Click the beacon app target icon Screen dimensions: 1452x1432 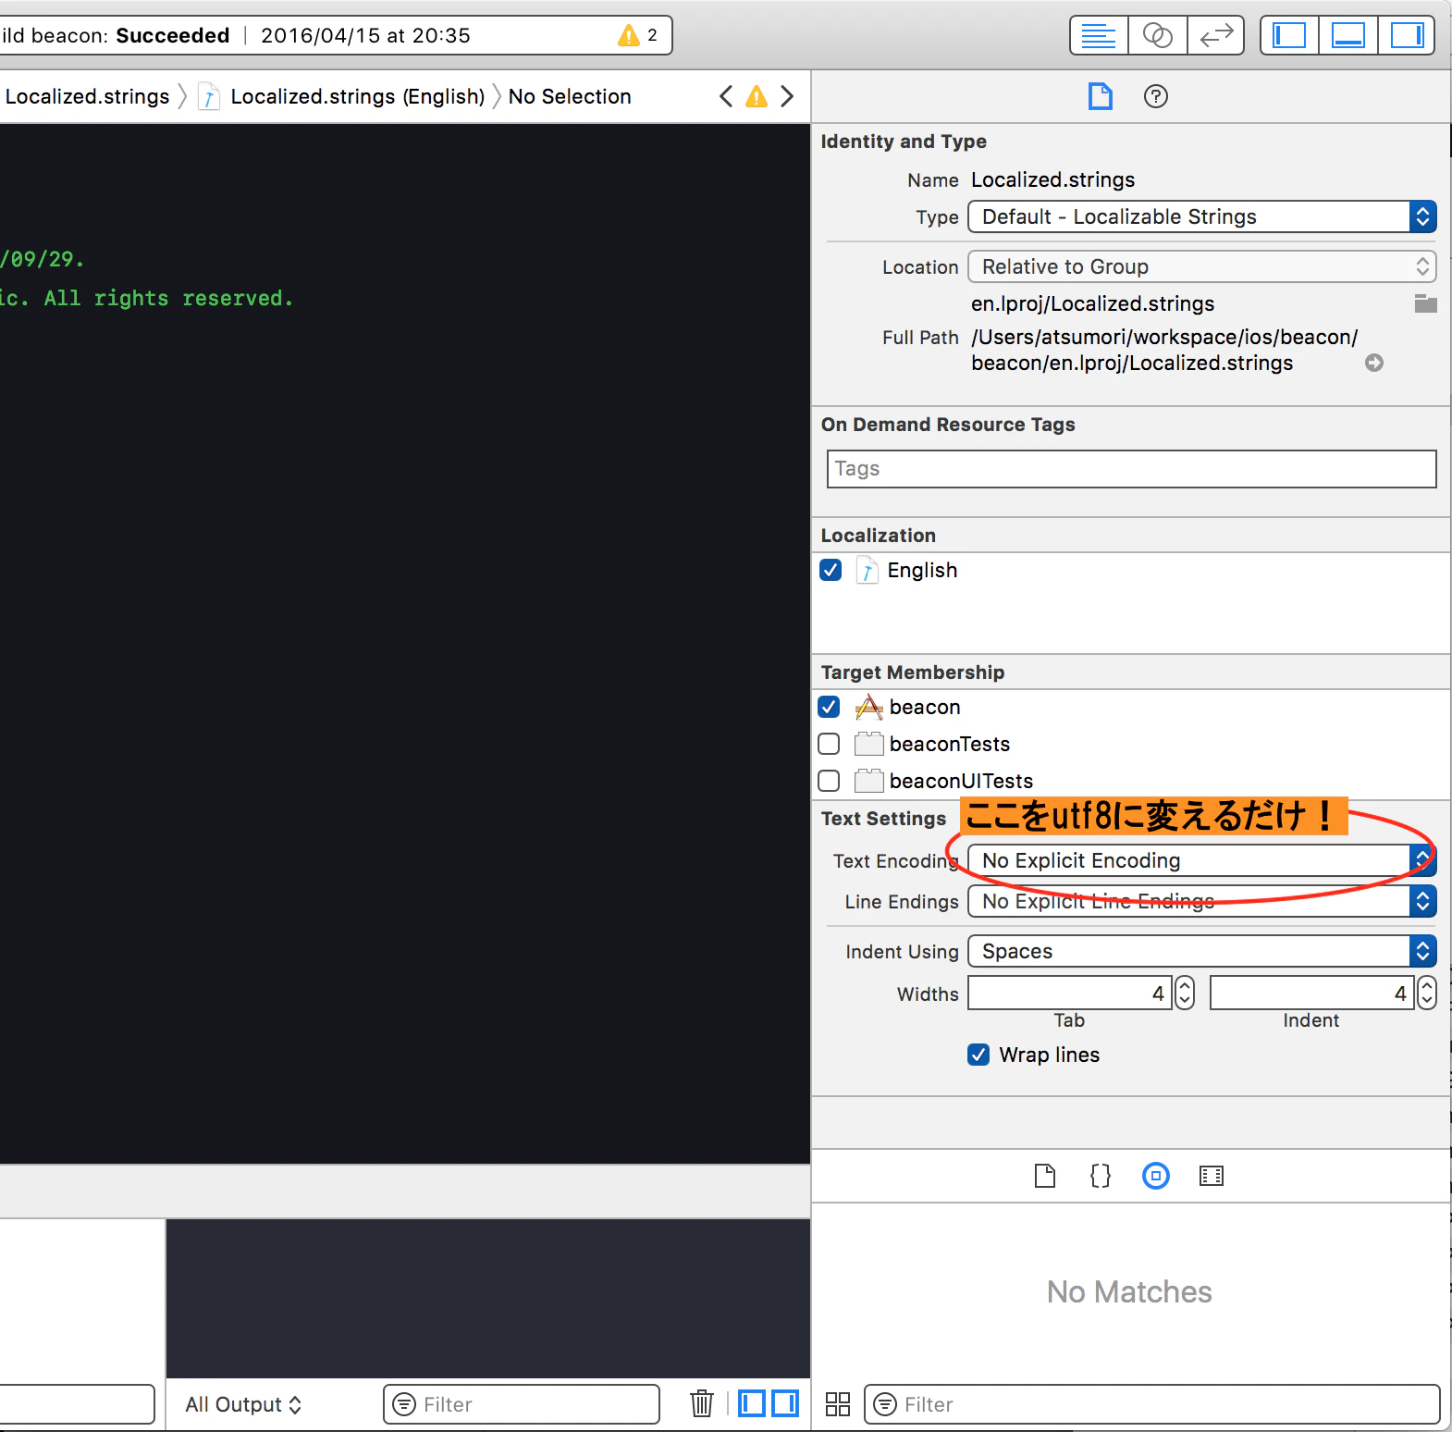pyautogui.click(x=868, y=707)
